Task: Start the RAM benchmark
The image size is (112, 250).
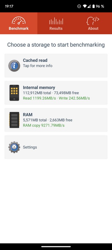Action: [x=56, y=120]
